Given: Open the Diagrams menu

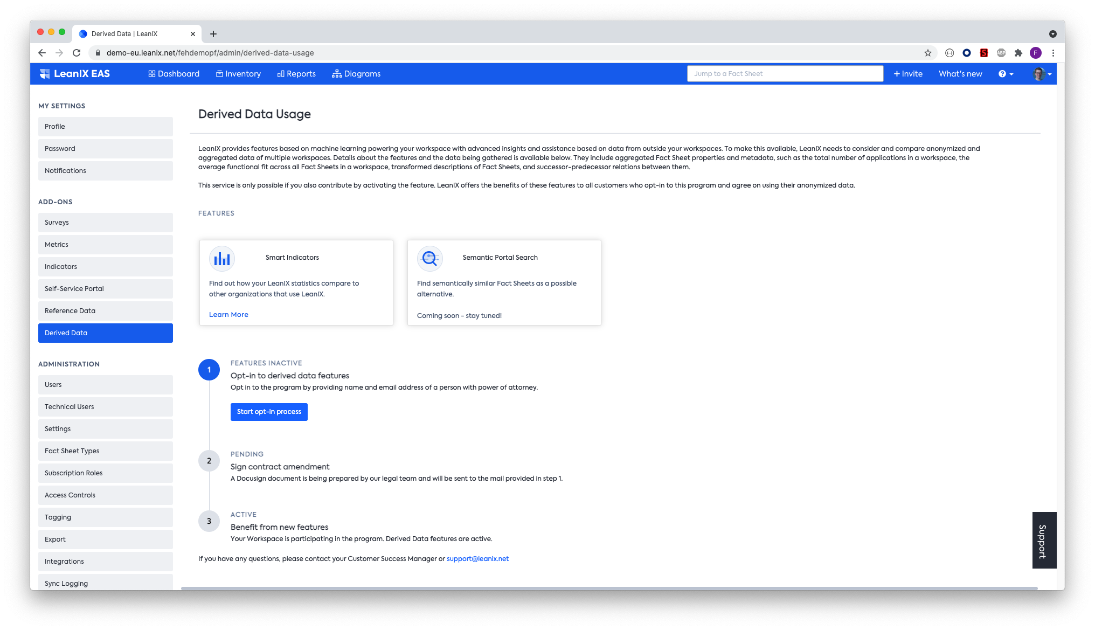Looking at the screenshot, I should [356, 74].
